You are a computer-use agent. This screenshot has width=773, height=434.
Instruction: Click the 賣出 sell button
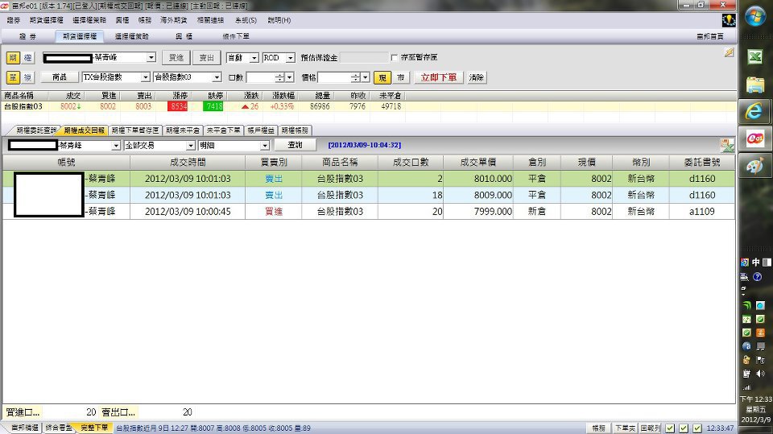(206, 58)
